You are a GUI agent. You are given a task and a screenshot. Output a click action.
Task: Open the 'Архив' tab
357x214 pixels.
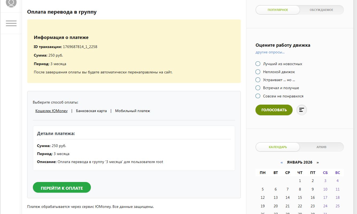321,147
